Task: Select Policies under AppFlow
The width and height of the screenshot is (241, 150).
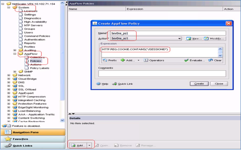Action: (35, 61)
